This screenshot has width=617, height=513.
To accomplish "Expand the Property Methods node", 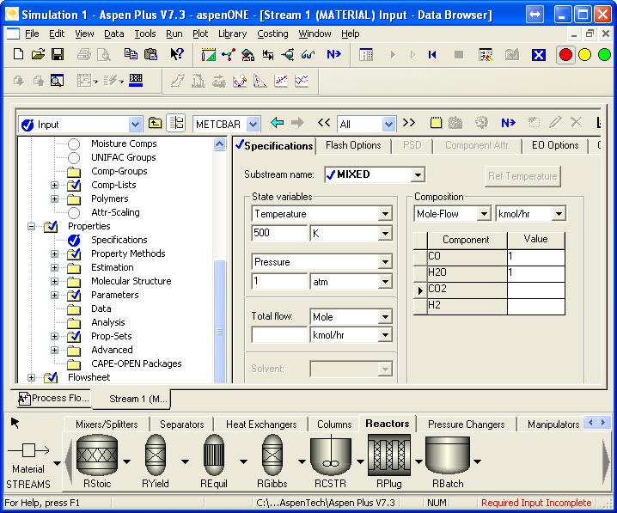I will (54, 253).
